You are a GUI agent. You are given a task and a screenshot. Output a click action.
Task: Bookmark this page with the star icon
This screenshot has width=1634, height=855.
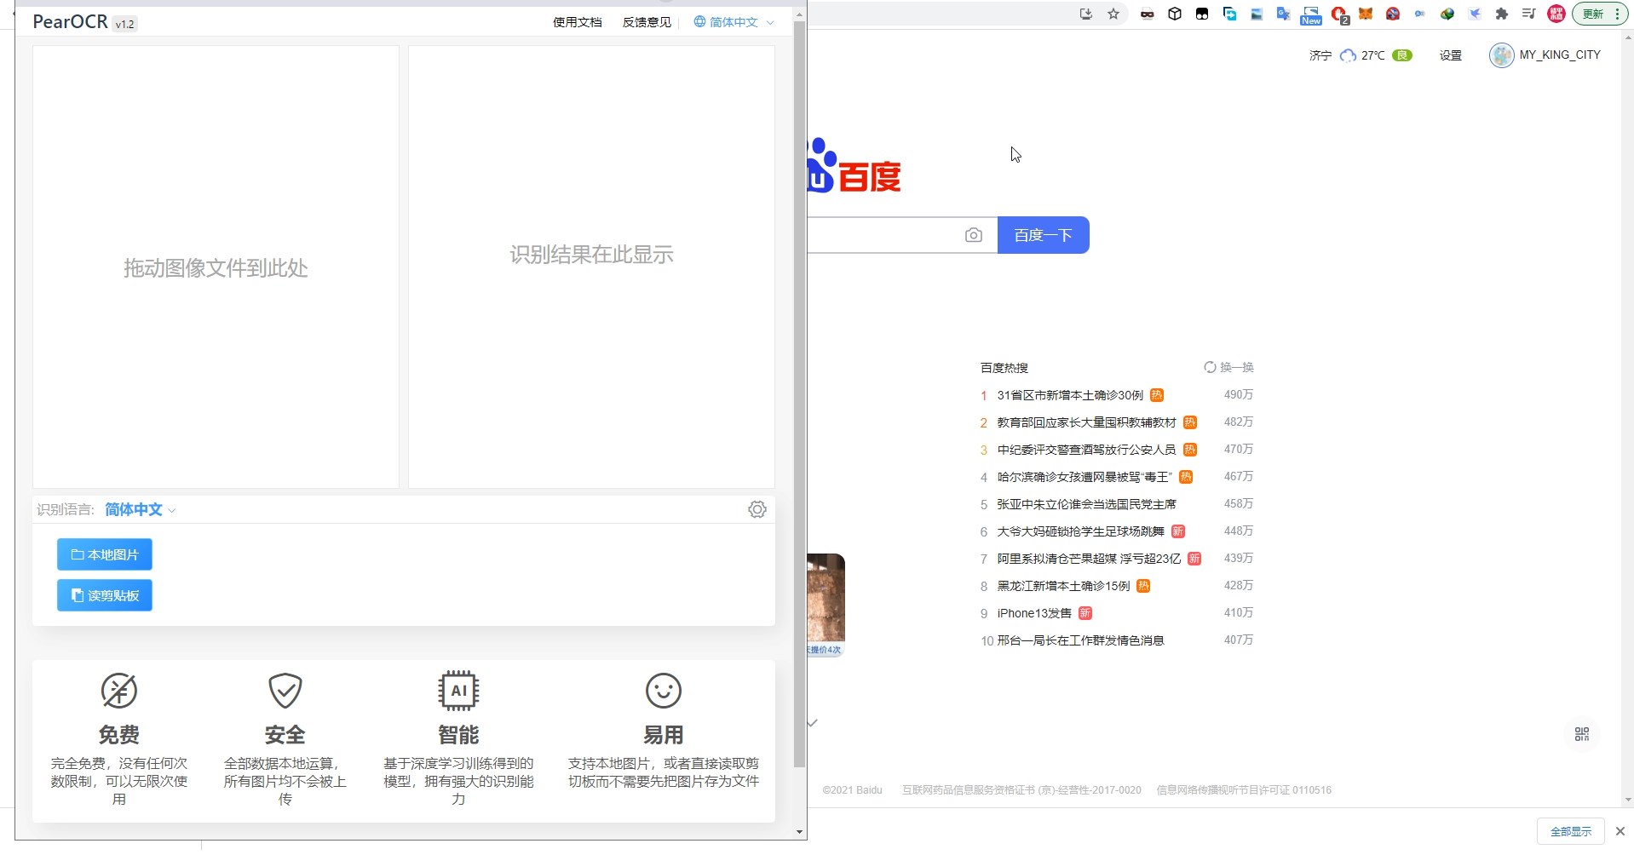coord(1113,14)
